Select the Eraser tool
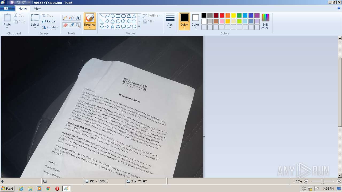 coord(65,25)
